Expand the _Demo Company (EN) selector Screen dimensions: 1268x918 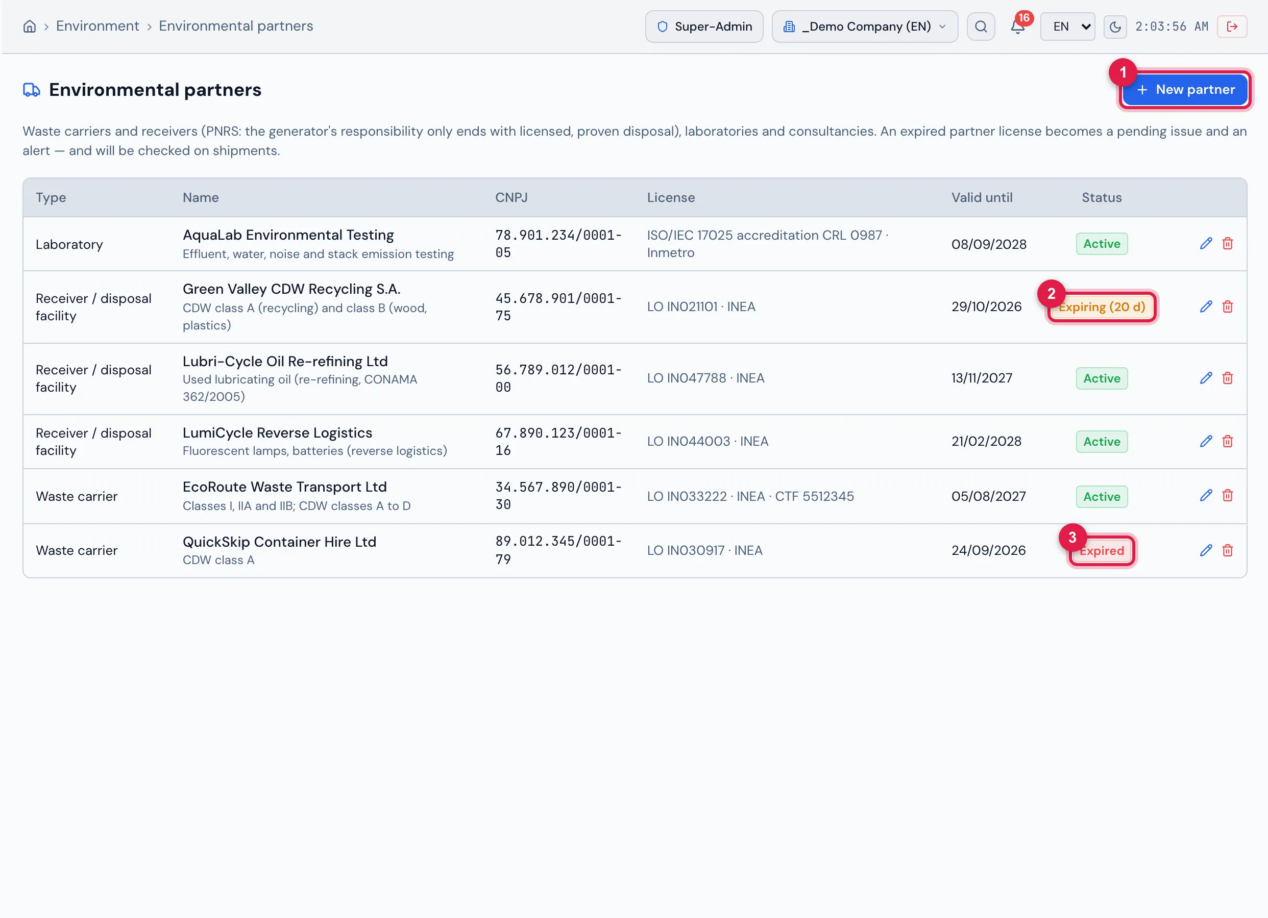point(864,26)
